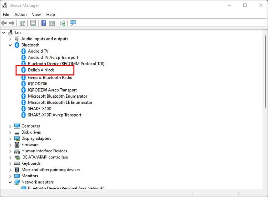The width and height of the screenshot is (268, 197).
Task: Select SHAKE-X10D Avrcp Transport entry
Action: (55, 115)
